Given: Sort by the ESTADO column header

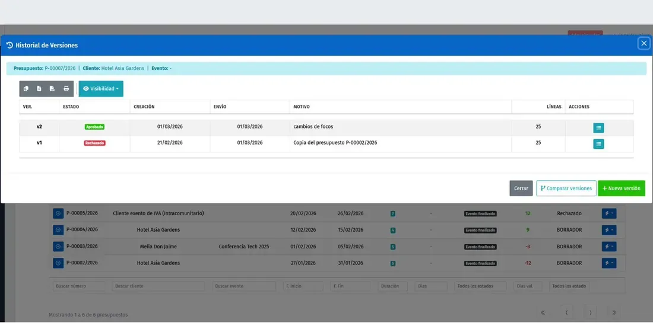Looking at the screenshot, I should (x=94, y=107).
